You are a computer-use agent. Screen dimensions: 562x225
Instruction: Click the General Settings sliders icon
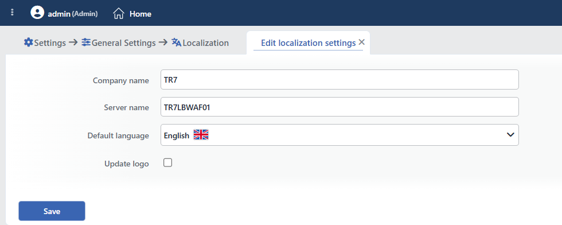point(86,42)
